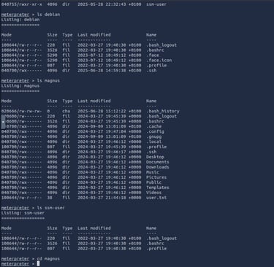Click the '.bash_history' file name
The image size is (274, 267).
(x=163, y=111)
